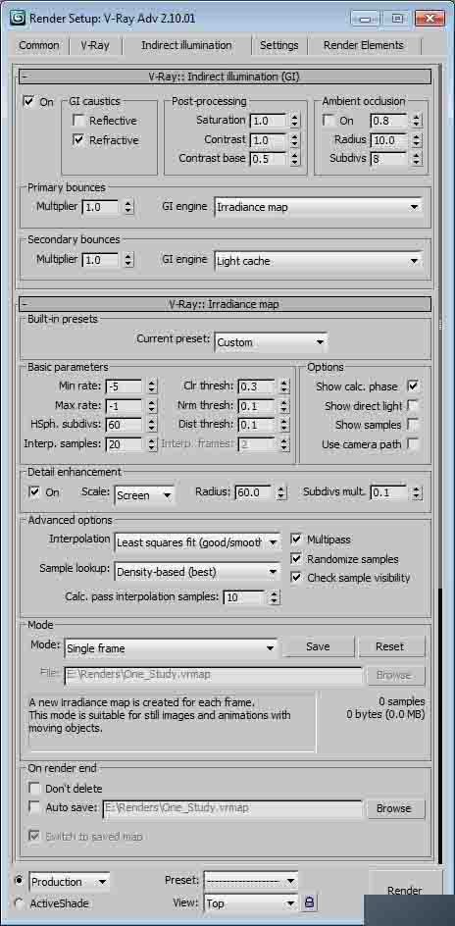Image resolution: width=455 pixels, height=926 pixels.
Task: Open the irradiance Mode dropdown
Action: click(171, 647)
